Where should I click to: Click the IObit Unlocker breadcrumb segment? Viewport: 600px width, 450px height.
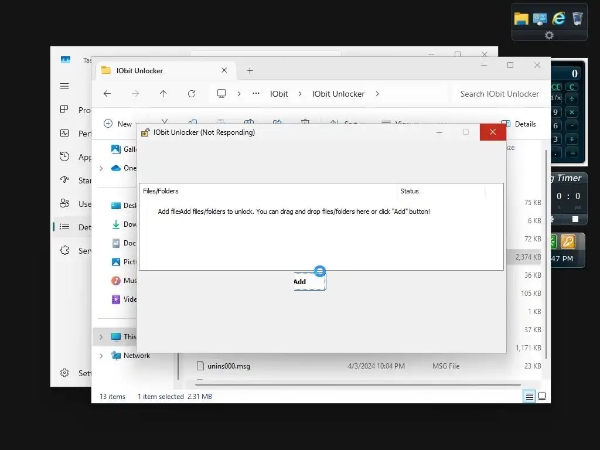(338, 94)
